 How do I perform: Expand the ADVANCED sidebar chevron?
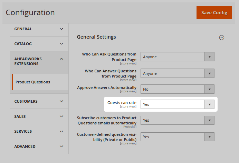click(x=61, y=146)
